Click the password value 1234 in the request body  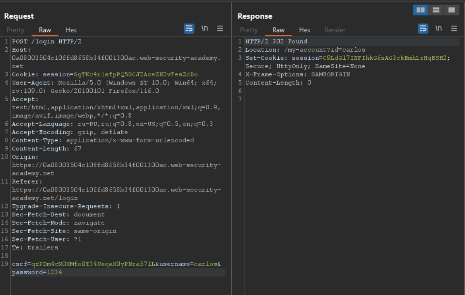[x=54, y=273]
